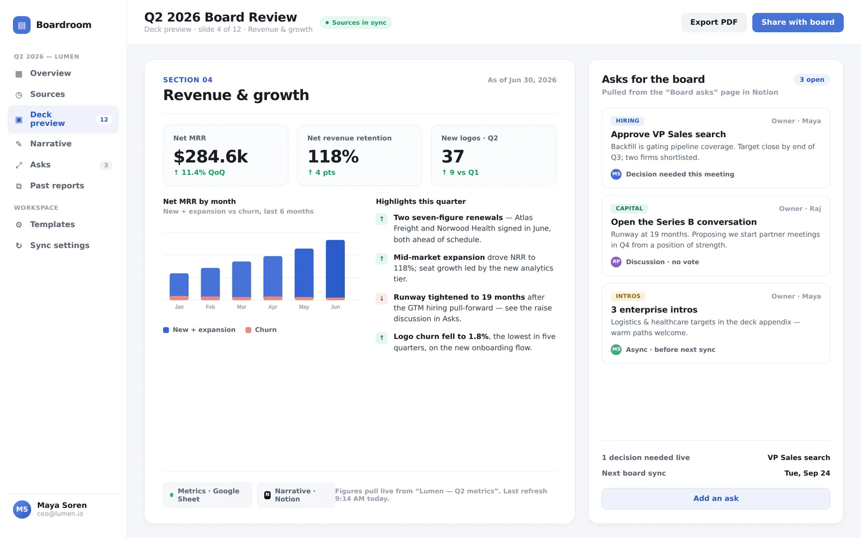The image size is (861, 538).
Task: Click Share with board button
Action: (x=798, y=23)
